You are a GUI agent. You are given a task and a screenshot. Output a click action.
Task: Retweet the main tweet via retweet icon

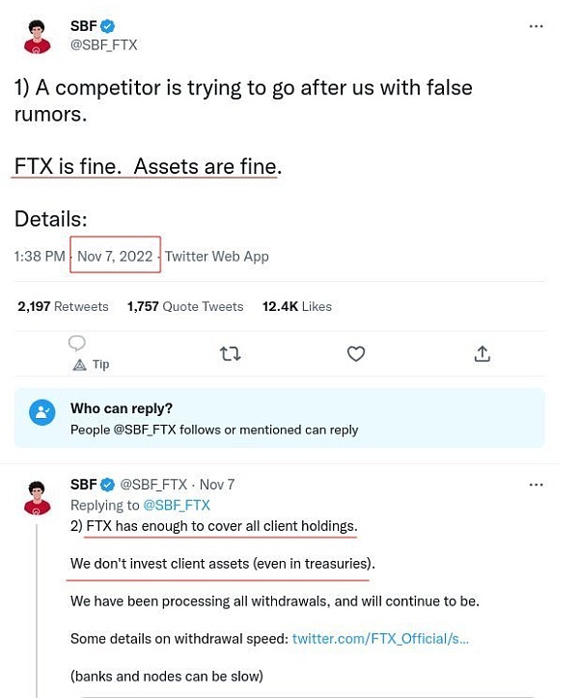point(230,354)
